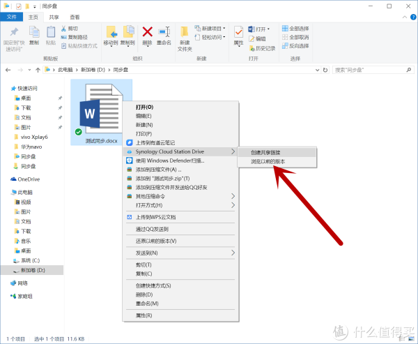418x344 pixels.
Task: Choose Upload to WPS Cloud Docs entry
Action: [x=180, y=217]
